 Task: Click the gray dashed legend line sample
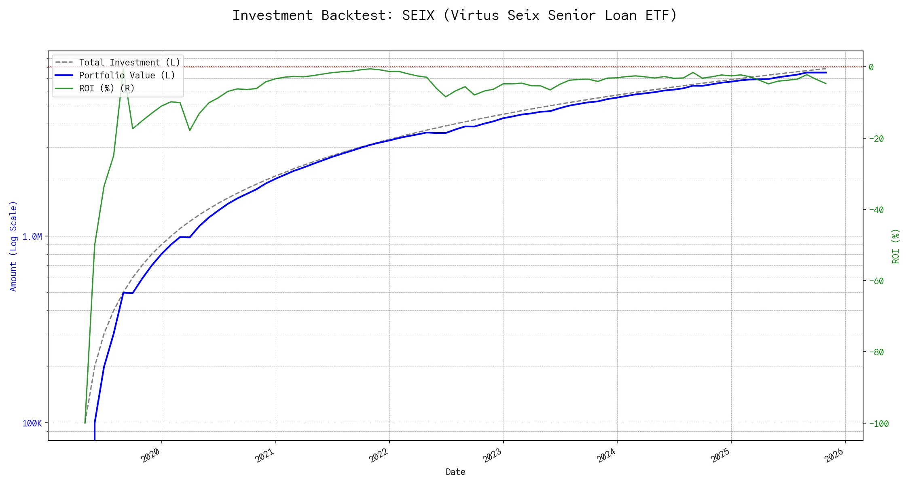click(x=64, y=63)
